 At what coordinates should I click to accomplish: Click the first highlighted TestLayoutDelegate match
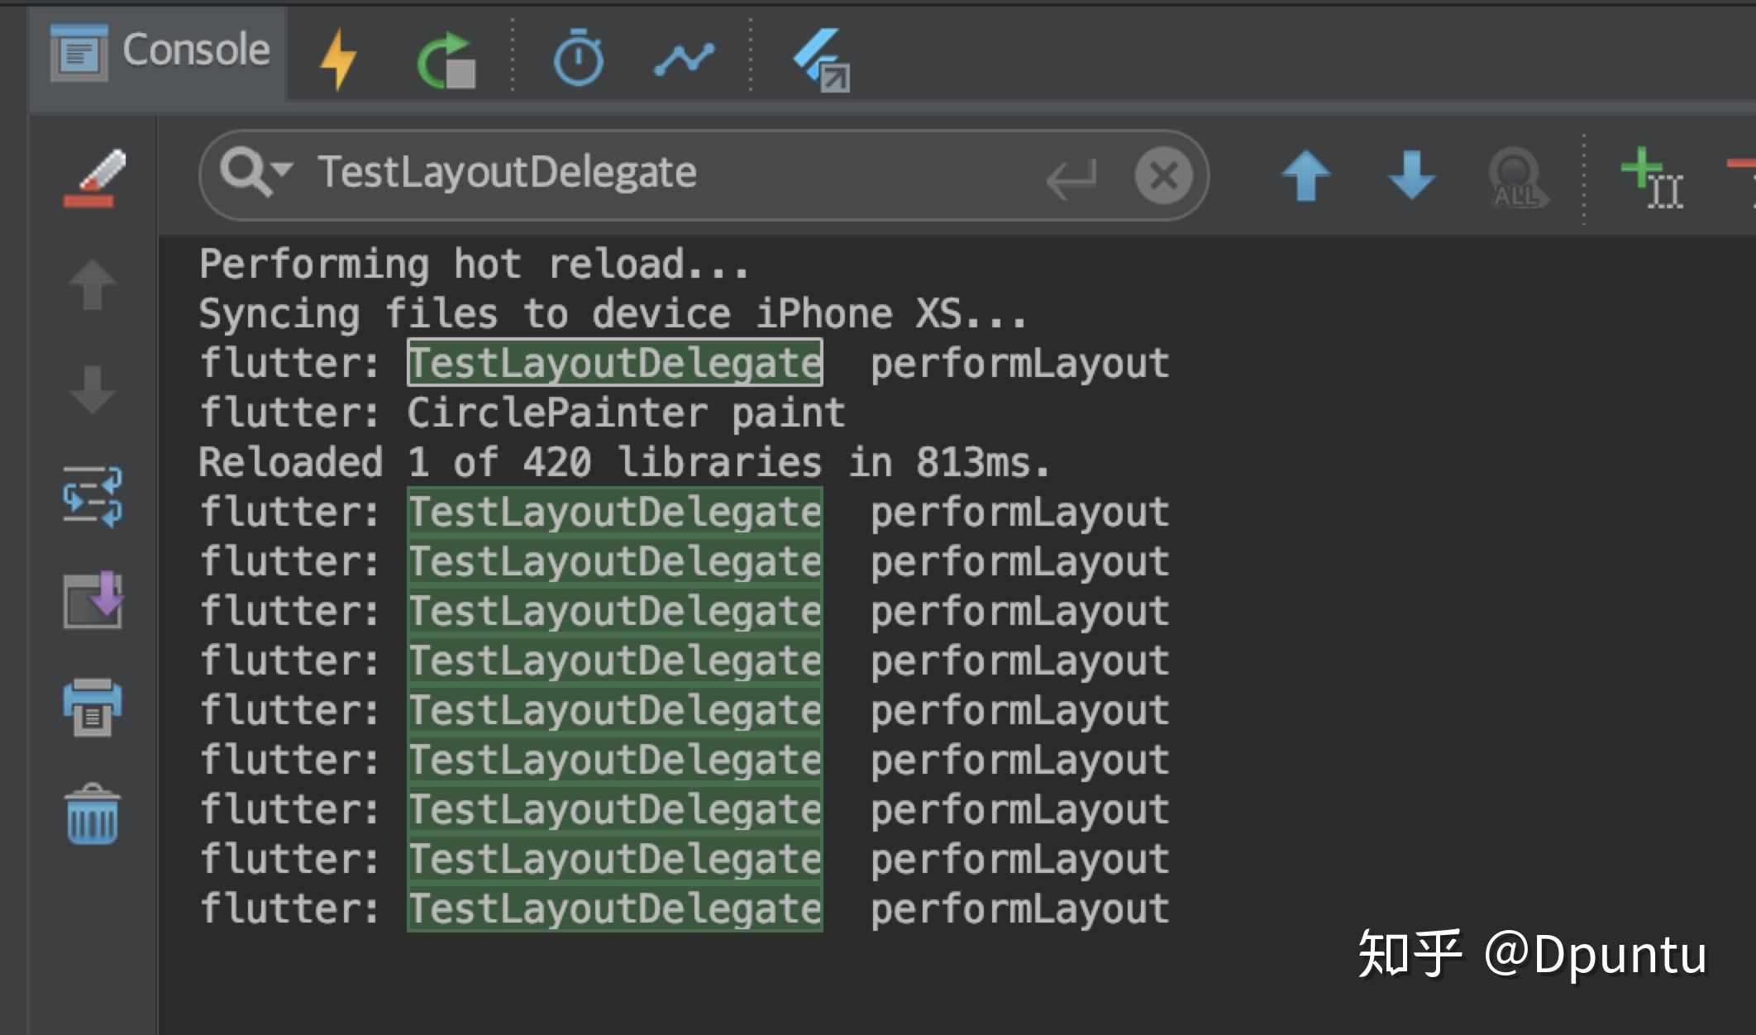(x=614, y=363)
